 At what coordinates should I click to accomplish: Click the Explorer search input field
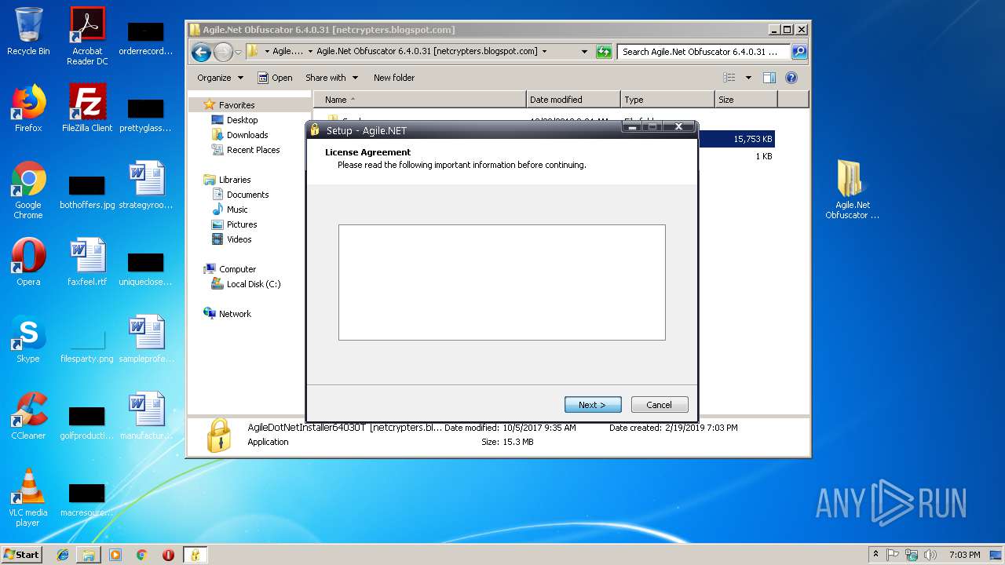[x=704, y=52]
